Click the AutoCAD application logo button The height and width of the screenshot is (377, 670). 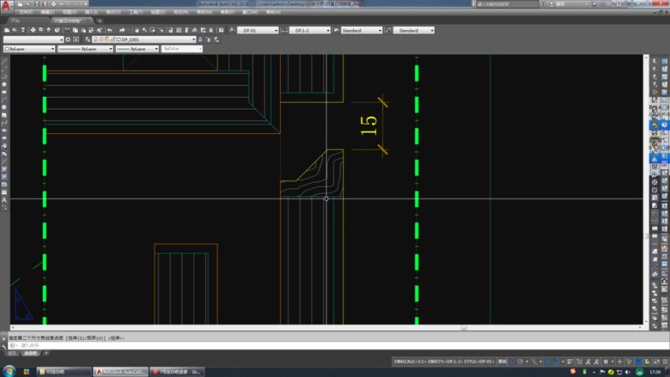pyautogui.click(x=6, y=6)
